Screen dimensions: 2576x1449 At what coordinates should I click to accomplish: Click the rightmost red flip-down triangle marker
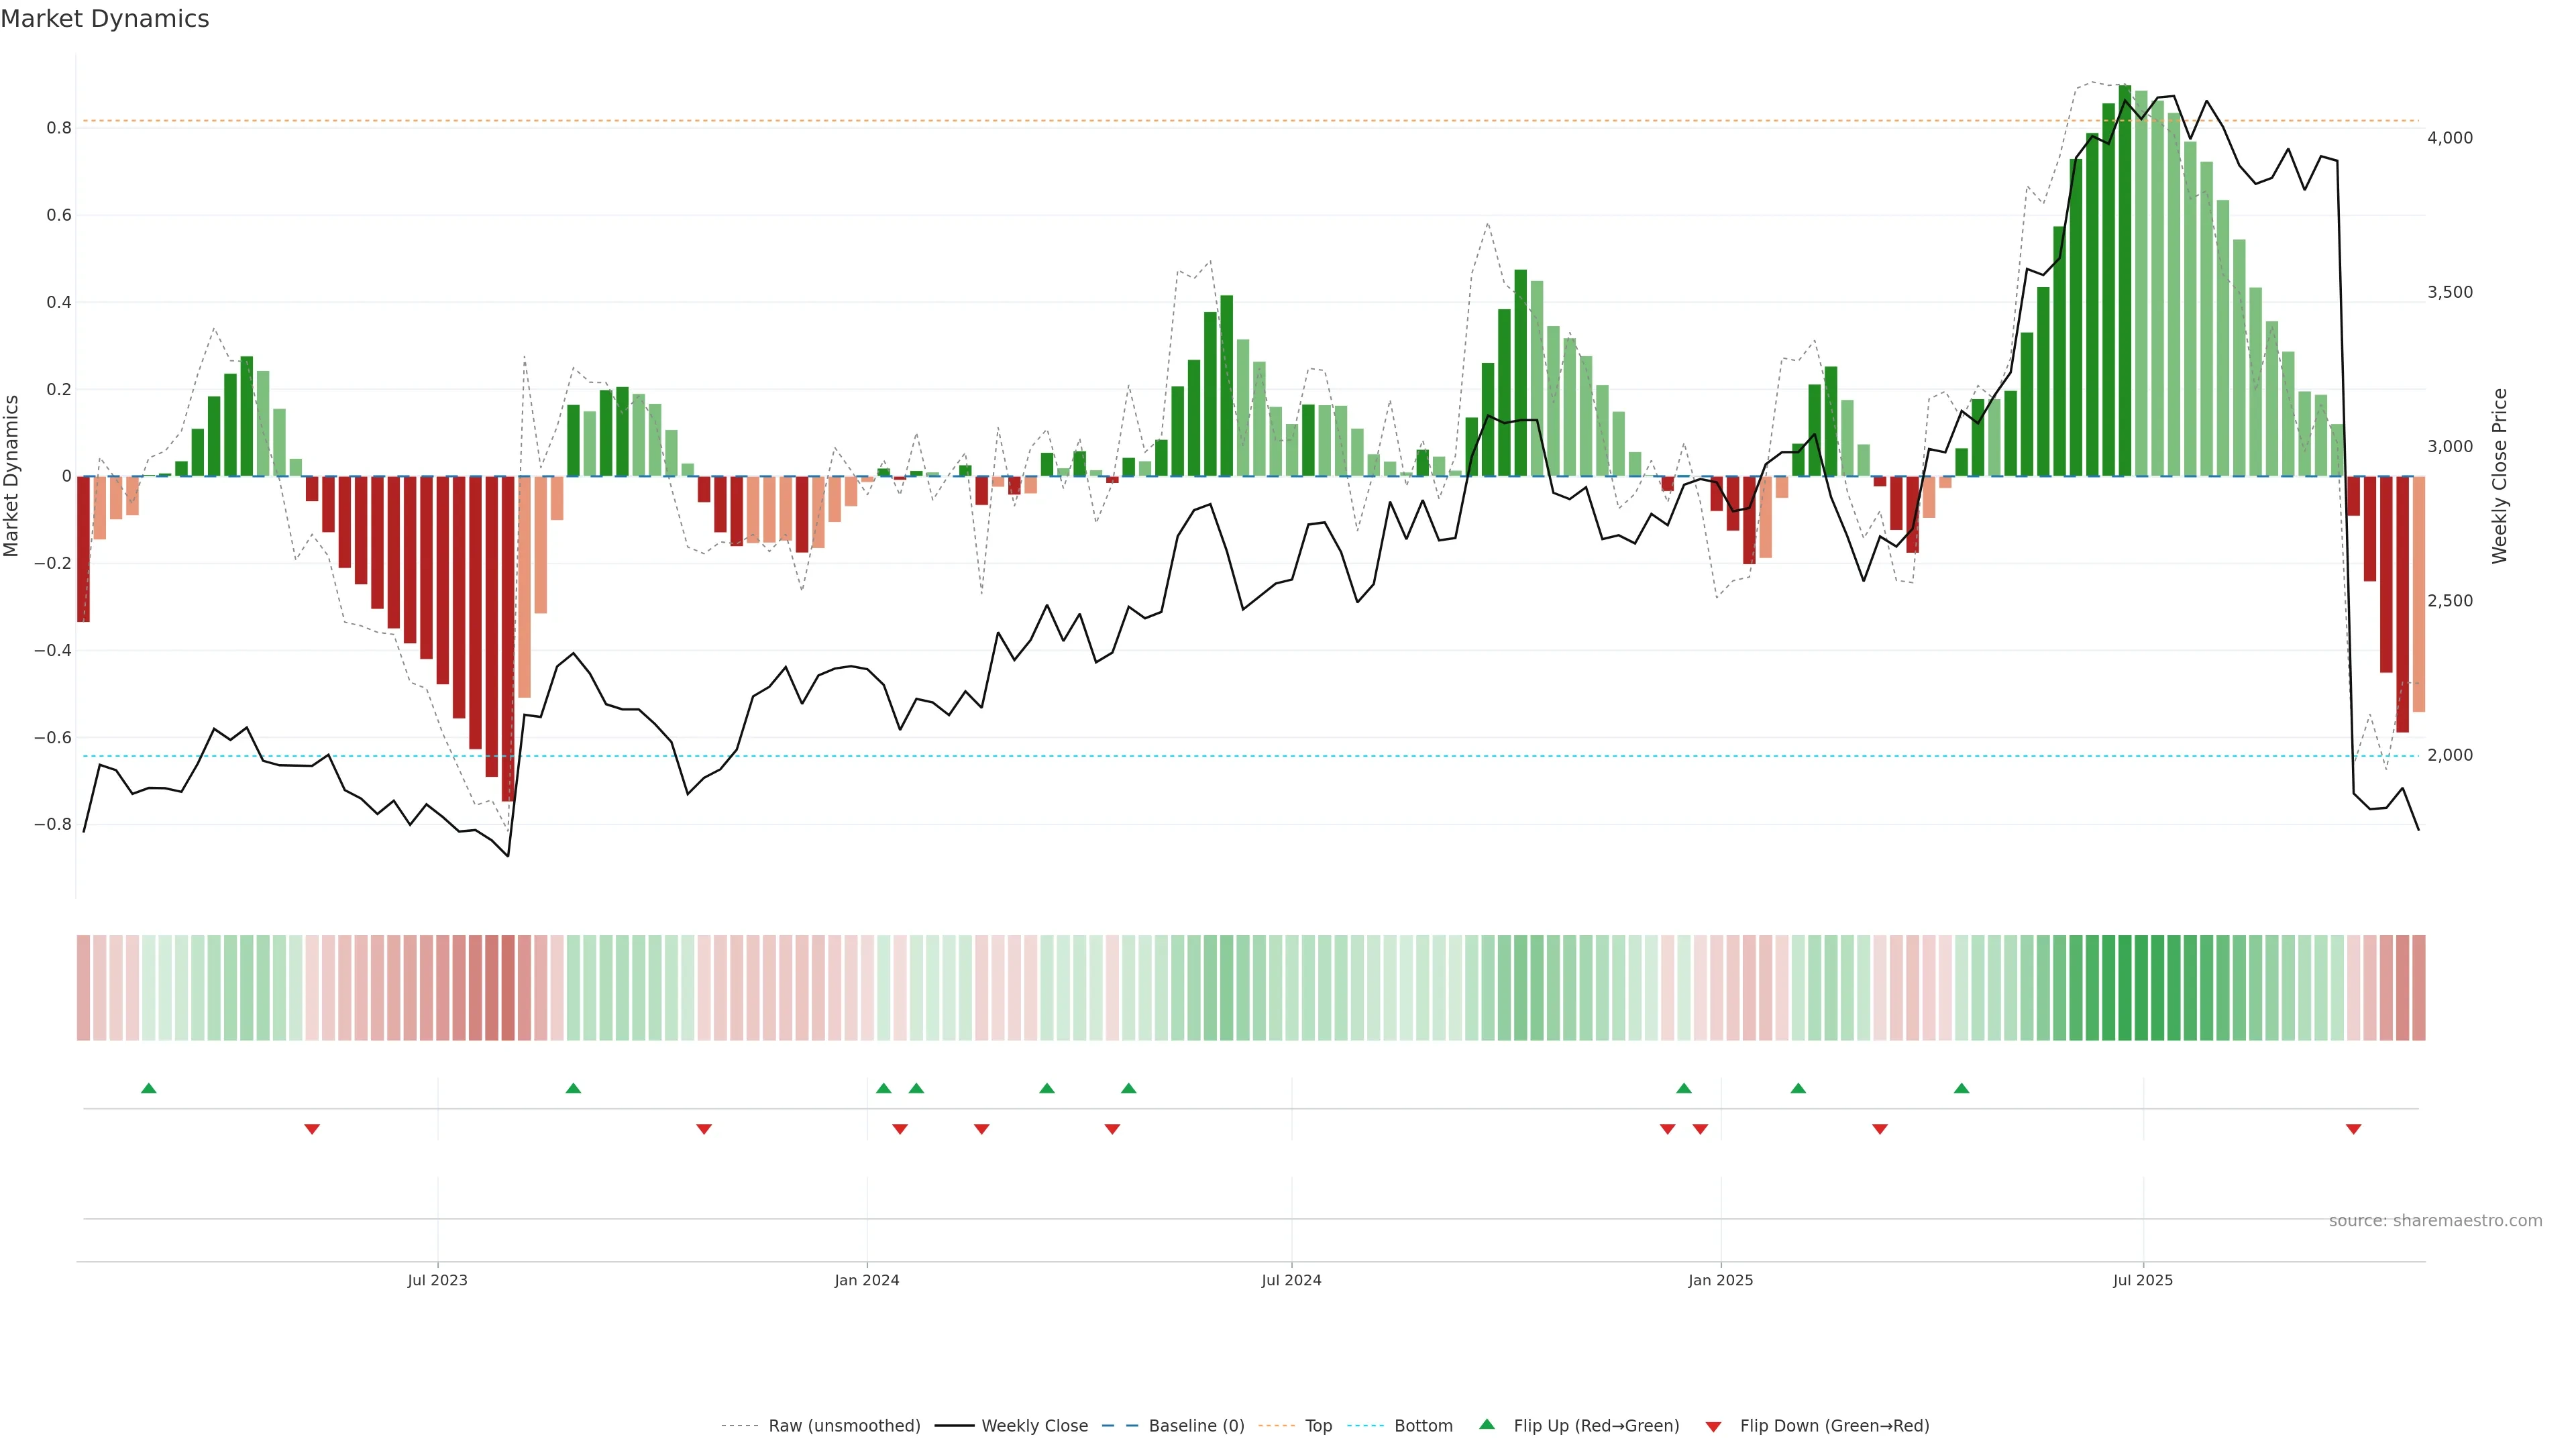2353,1129
